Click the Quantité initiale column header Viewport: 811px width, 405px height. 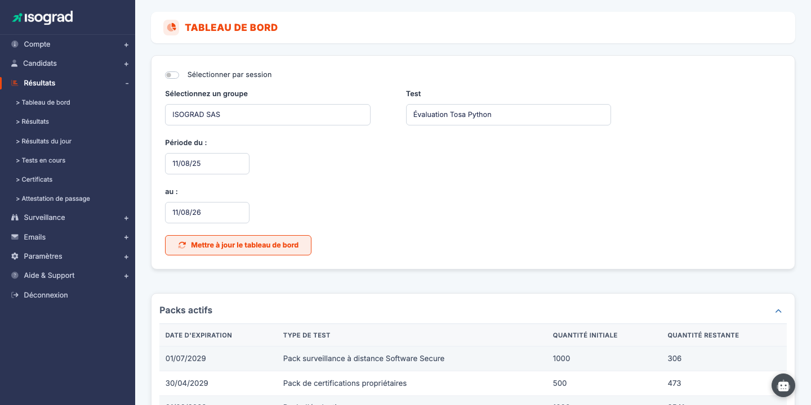click(585, 335)
